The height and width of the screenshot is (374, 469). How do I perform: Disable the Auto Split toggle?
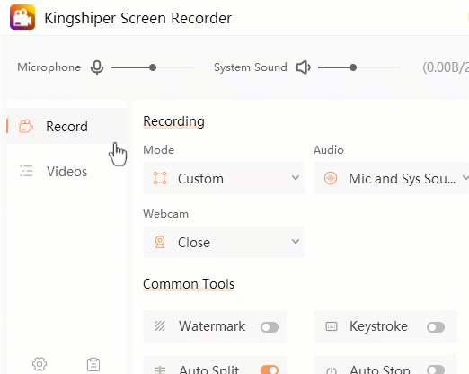coord(270,370)
